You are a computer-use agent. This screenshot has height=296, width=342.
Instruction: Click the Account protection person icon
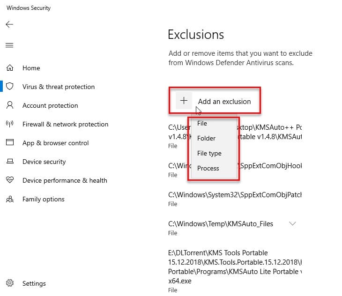[10, 105]
